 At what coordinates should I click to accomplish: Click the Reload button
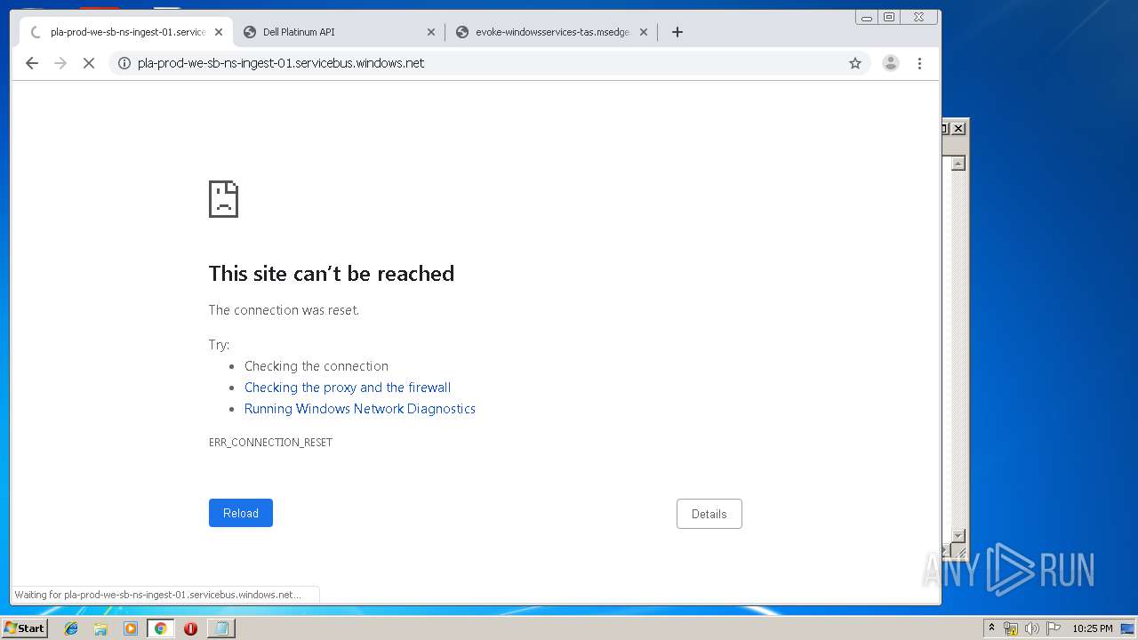click(241, 513)
